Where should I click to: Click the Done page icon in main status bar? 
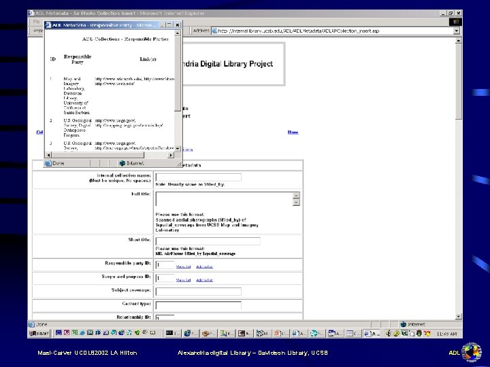point(31,324)
